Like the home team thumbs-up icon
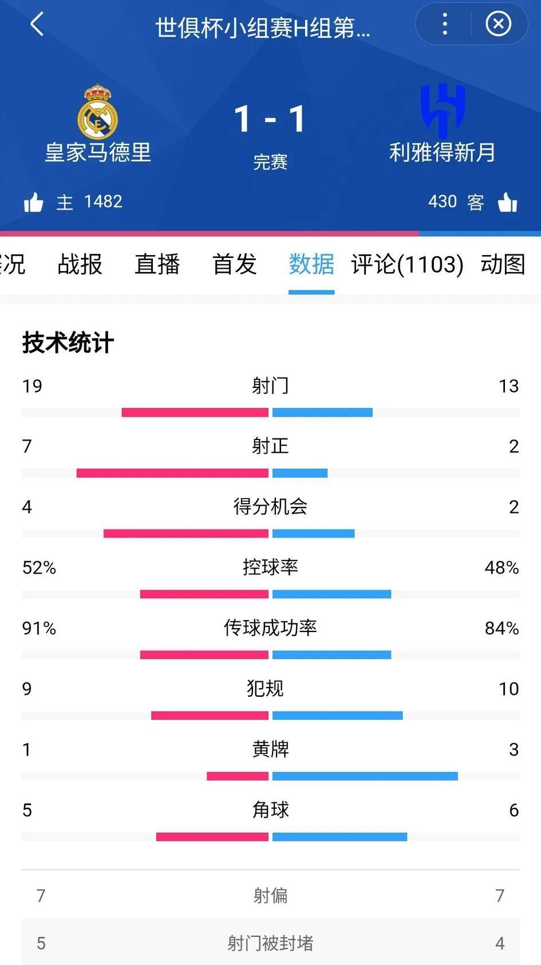 click(33, 202)
